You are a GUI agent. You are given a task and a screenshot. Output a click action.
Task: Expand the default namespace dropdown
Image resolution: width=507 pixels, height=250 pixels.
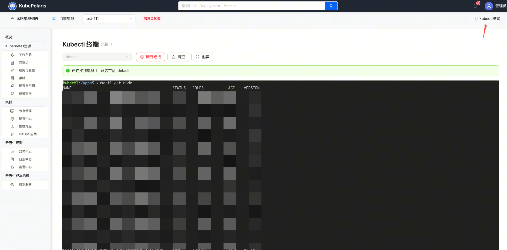[x=97, y=57]
